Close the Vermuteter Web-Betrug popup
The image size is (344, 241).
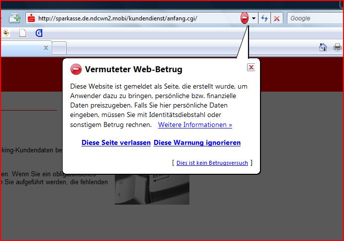click(x=251, y=67)
